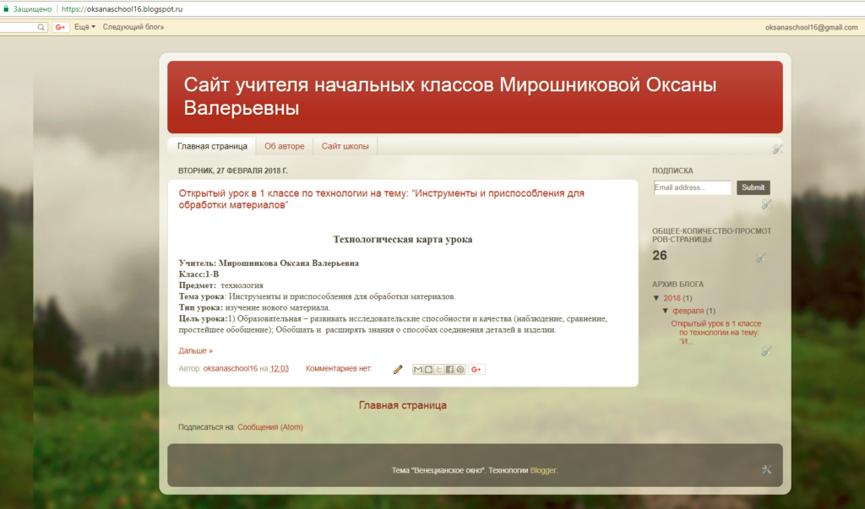Click the address bar URL oksanaschool16.blogspot.ru
Viewport: 865px width, 509px height.
(x=122, y=8)
